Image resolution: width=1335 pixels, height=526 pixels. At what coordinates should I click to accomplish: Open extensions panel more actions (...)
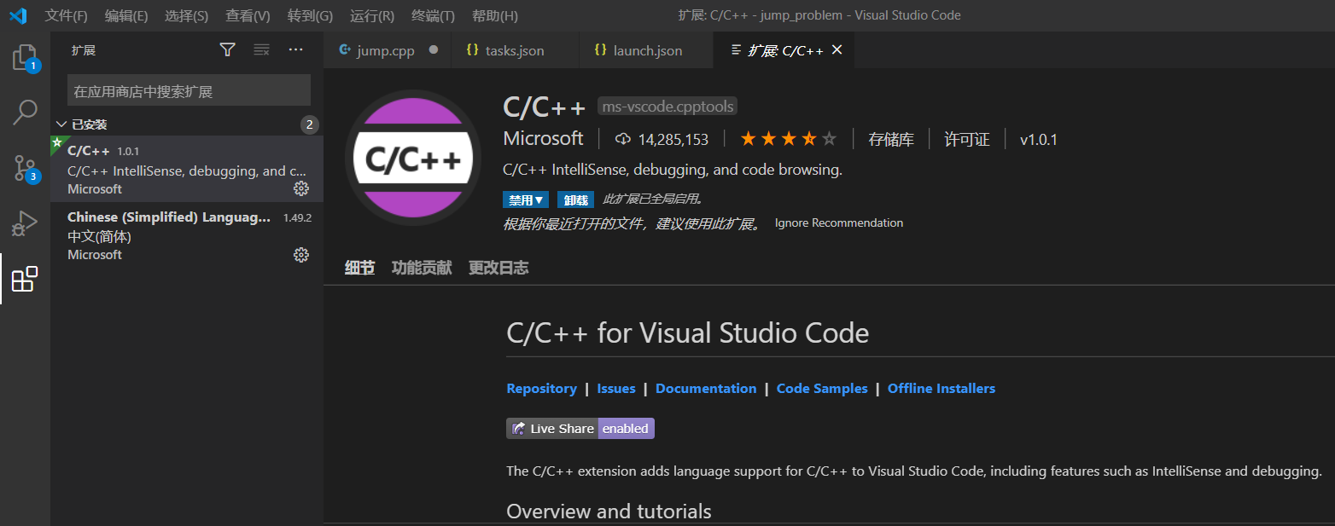(x=295, y=50)
